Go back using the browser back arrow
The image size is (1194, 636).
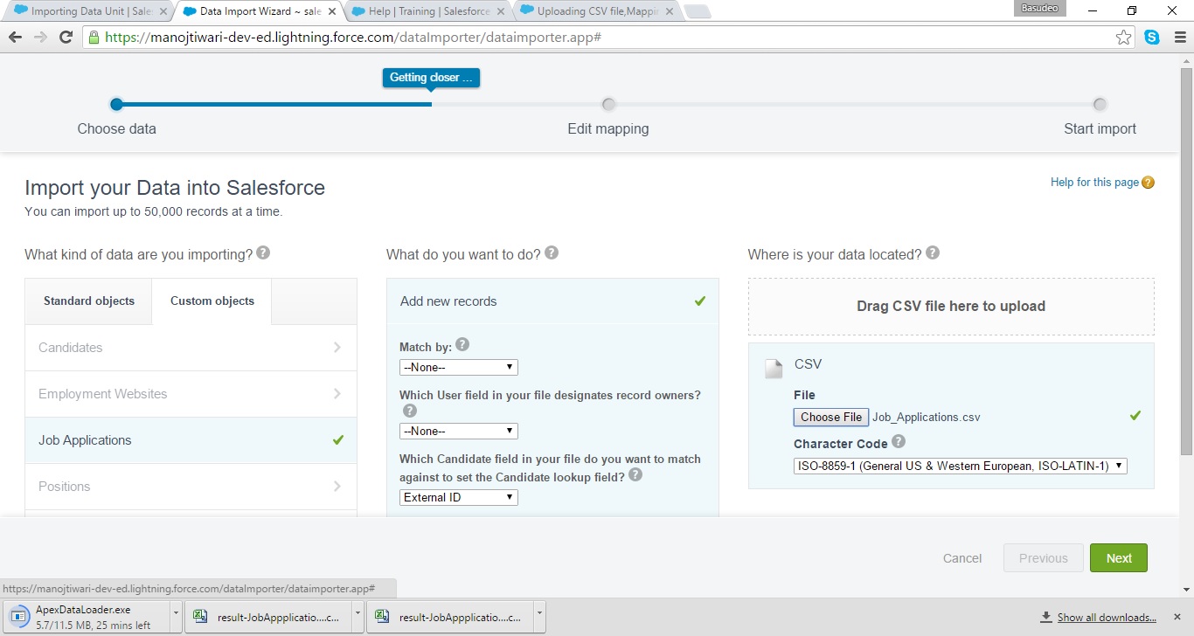[15, 38]
